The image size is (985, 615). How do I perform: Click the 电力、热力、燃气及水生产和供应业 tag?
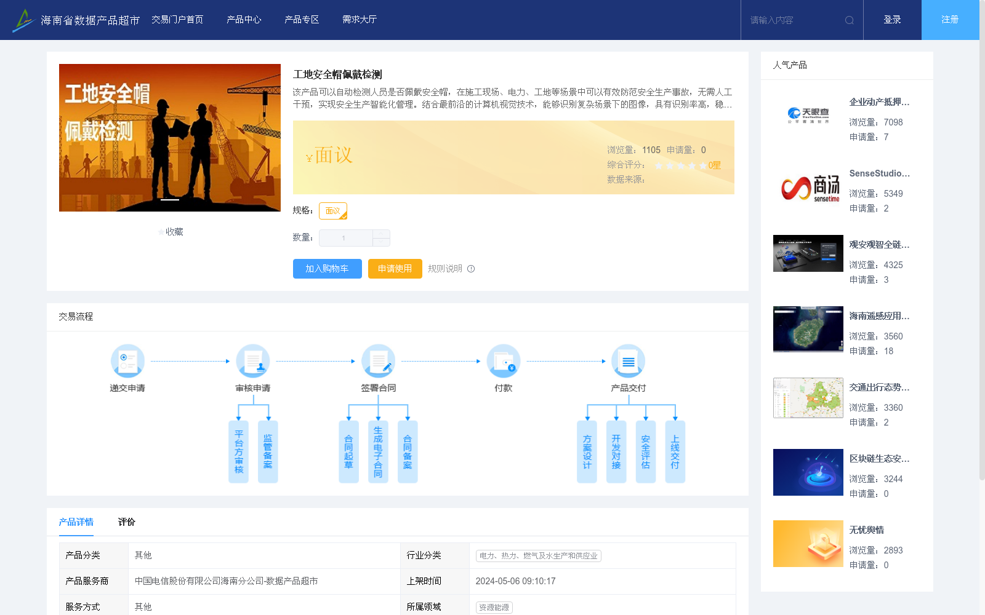click(539, 556)
